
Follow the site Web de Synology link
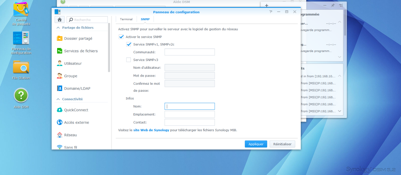pyautogui.click(x=151, y=130)
